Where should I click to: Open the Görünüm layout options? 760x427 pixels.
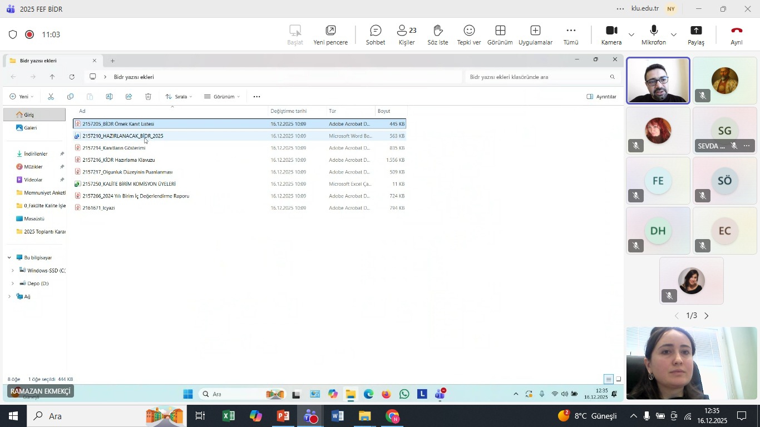pos(500,34)
